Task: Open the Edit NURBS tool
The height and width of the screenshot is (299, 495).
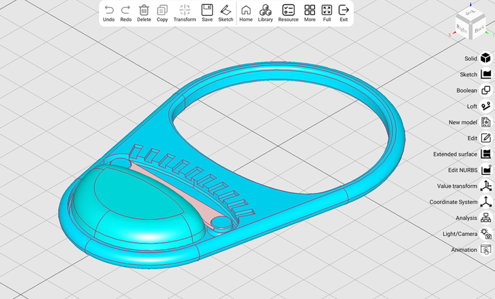Action: (x=486, y=170)
